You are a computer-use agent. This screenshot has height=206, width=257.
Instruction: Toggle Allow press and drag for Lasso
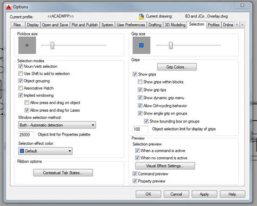tap(27, 110)
